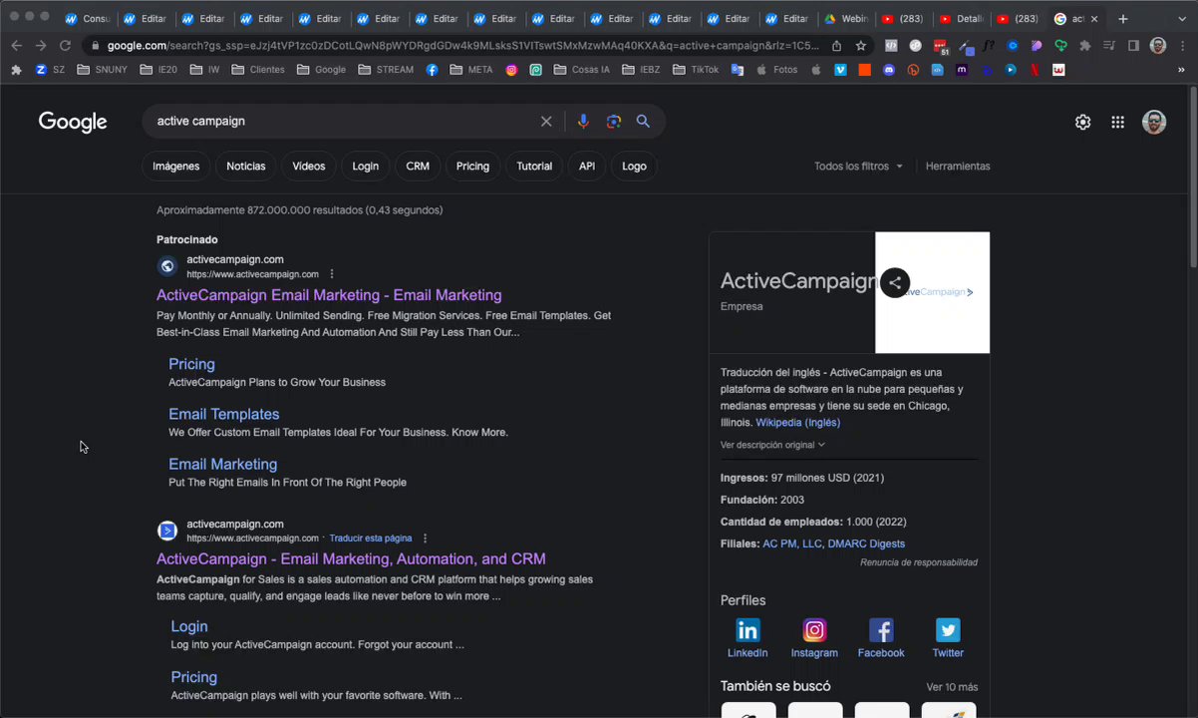
Task: Click the magnifying glass search icon
Action: tap(643, 122)
